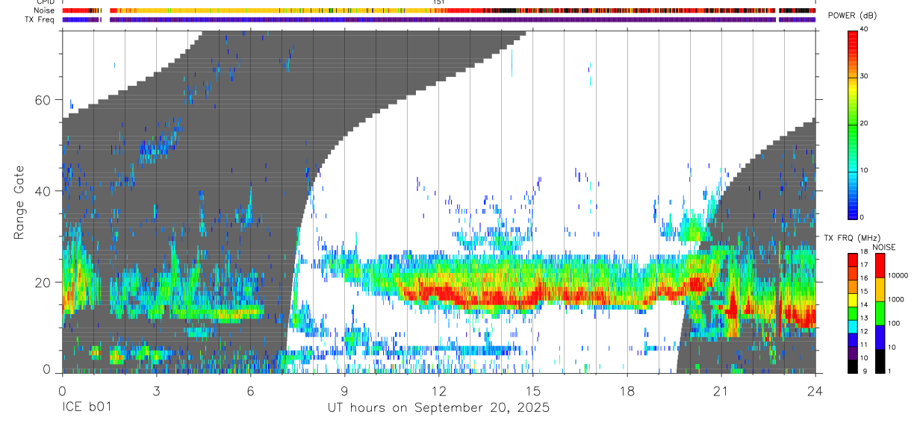Click the multicolored Noise strip above the plot
The height and width of the screenshot is (423, 917).
[438, 11]
